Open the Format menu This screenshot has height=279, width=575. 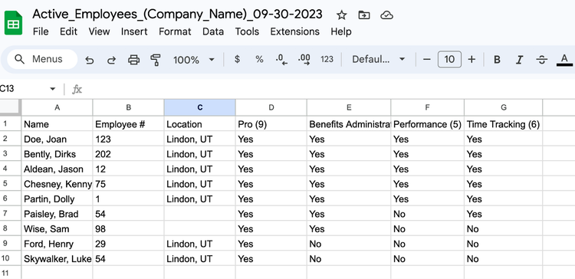pyautogui.click(x=175, y=31)
